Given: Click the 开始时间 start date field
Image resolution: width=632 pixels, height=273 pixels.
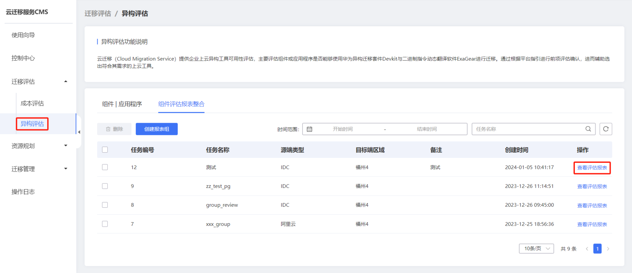Looking at the screenshot, I should 343,129.
